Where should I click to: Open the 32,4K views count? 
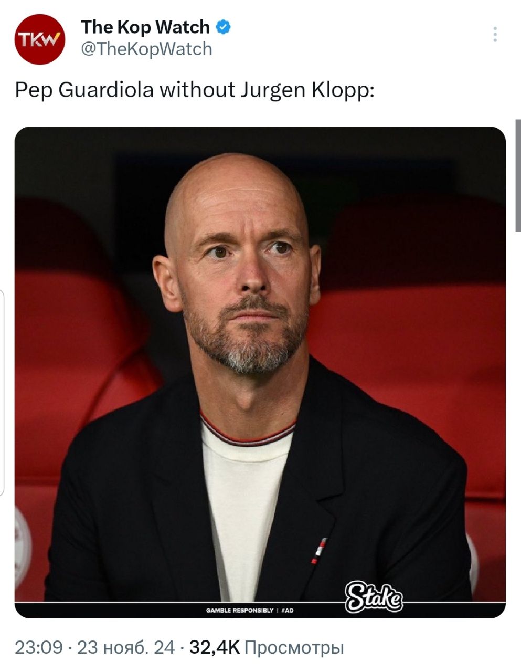214,647
